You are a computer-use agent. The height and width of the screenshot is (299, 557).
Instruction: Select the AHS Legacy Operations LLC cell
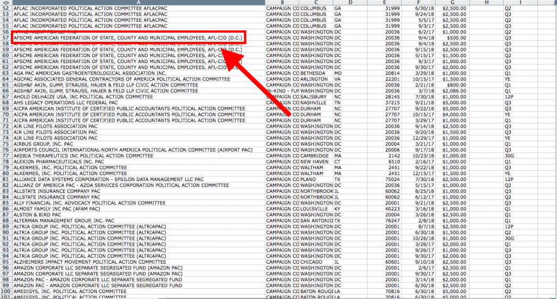139,103
